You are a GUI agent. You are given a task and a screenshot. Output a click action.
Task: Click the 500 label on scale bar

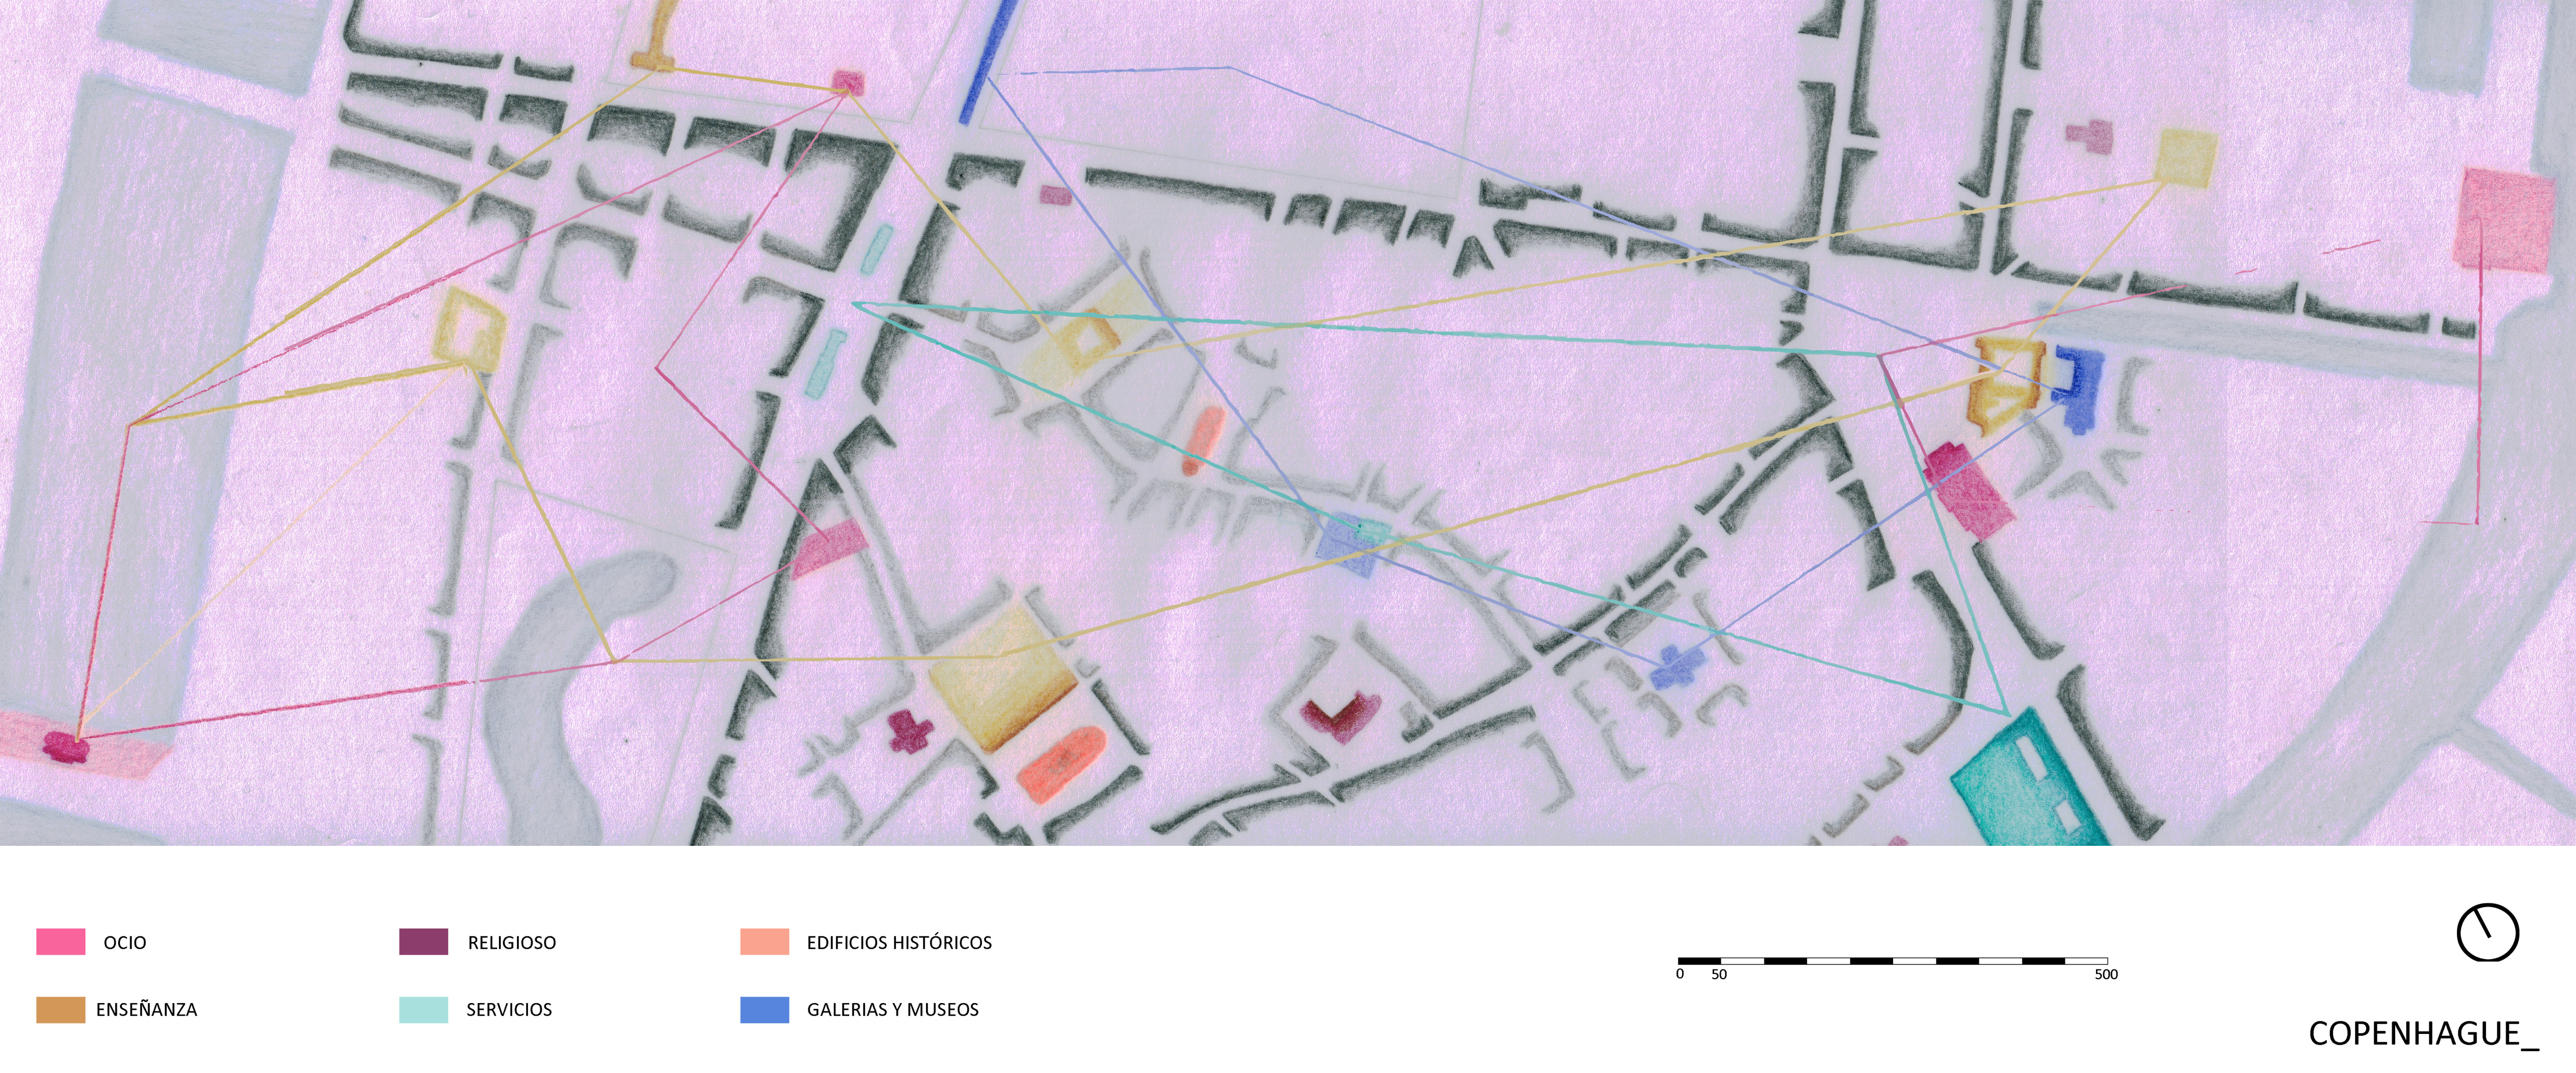pyautogui.click(x=2106, y=975)
